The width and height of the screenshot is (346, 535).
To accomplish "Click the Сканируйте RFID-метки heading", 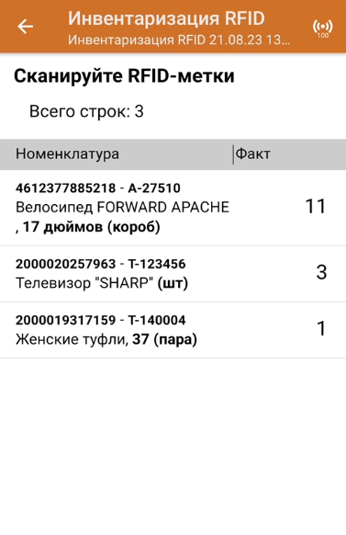I will point(124,75).
